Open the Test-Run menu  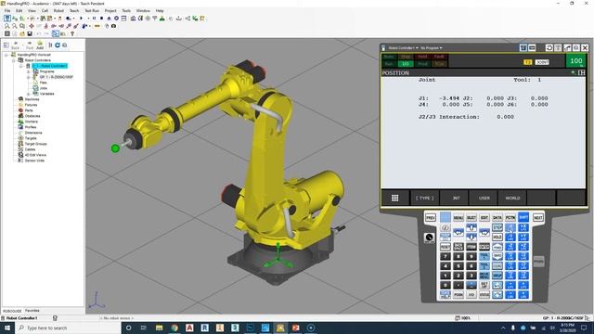92,10
